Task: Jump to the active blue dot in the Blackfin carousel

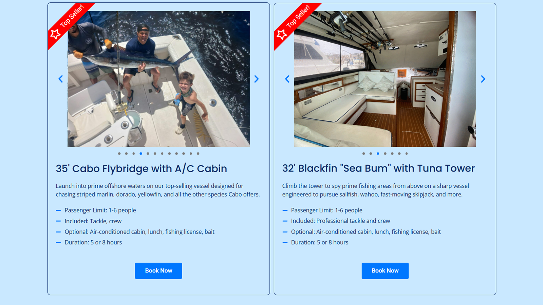Action: coord(378,154)
